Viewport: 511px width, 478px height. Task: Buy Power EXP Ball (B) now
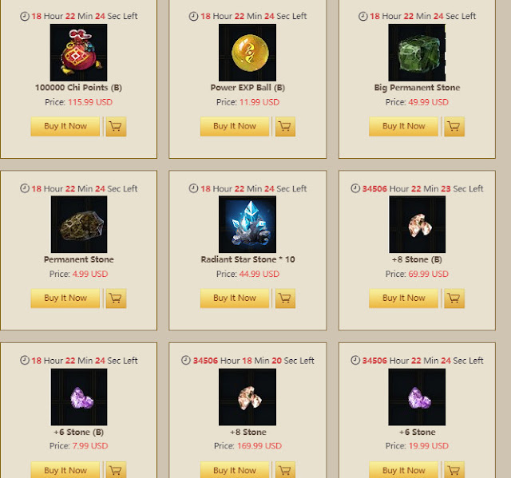tap(235, 126)
